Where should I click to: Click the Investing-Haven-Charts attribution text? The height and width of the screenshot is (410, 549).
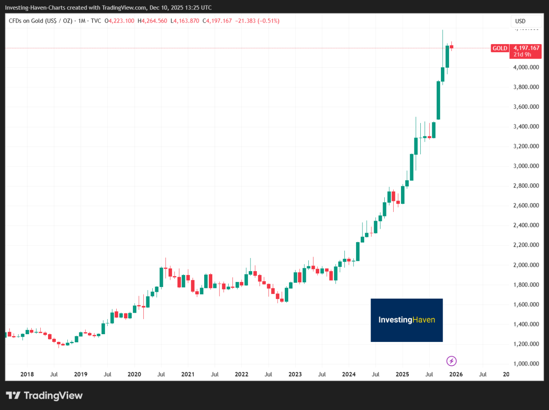36,7
